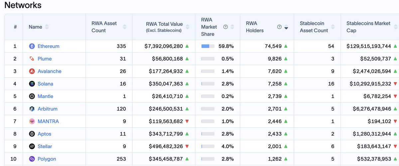Select Polygon's 1,262 holders value
Screen dimensions: 399x166
coord(275,159)
